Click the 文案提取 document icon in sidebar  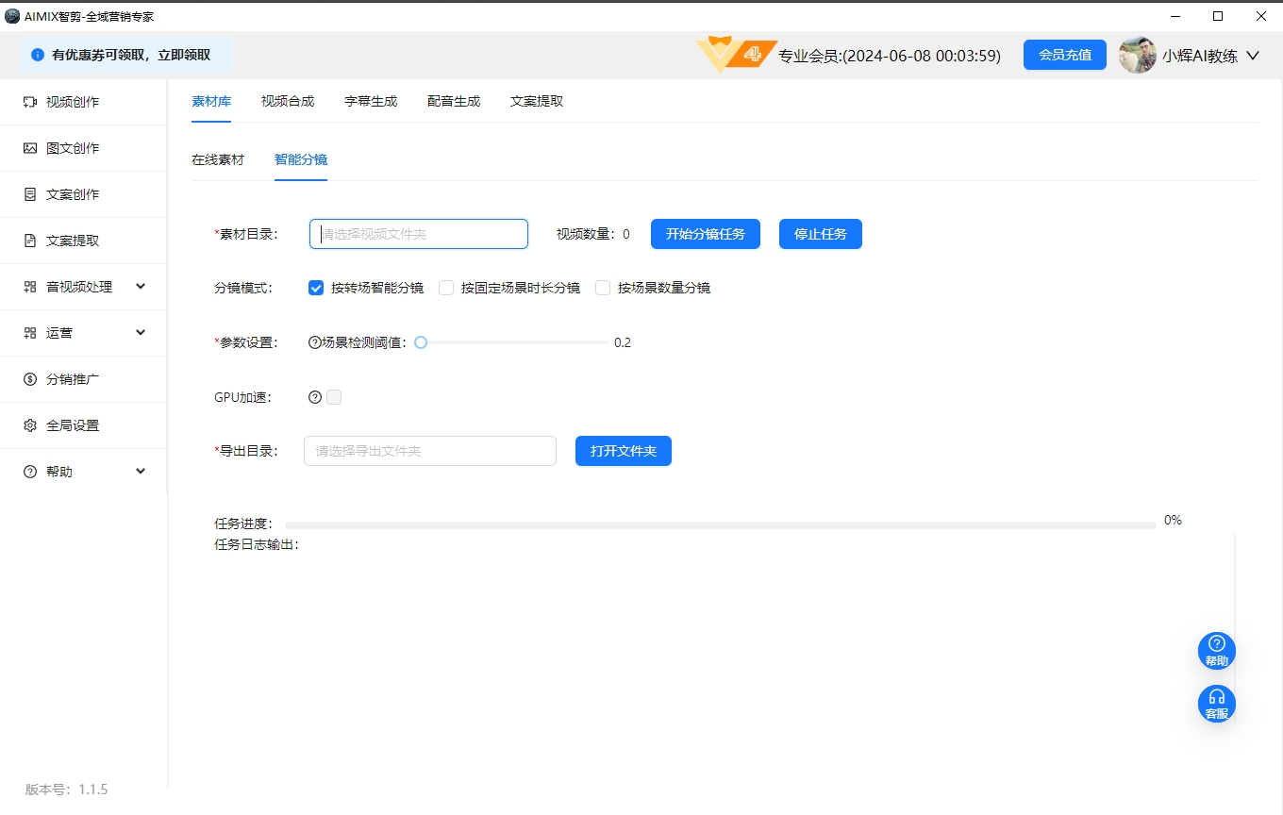(30, 241)
